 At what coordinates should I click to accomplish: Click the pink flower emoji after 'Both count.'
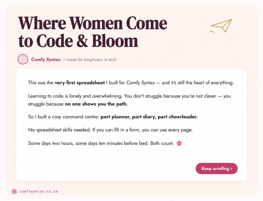tap(179, 143)
